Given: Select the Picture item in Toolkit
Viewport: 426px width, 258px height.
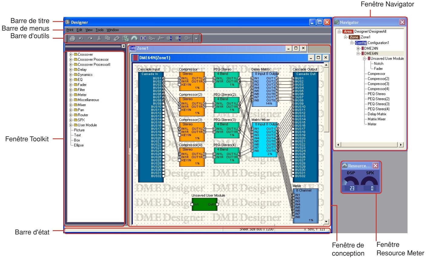Looking at the screenshot, I should 79,130.
